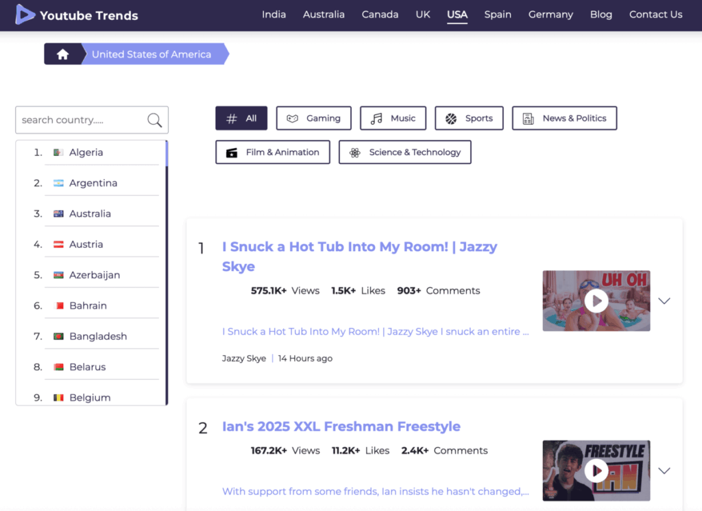This screenshot has width=702, height=511.
Task: Click the '903+ Comments' count
Action: [x=439, y=291]
